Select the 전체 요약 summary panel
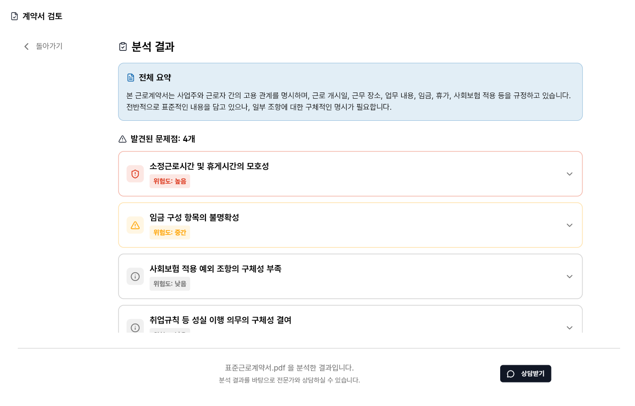The image size is (635, 406). pyautogui.click(x=350, y=92)
